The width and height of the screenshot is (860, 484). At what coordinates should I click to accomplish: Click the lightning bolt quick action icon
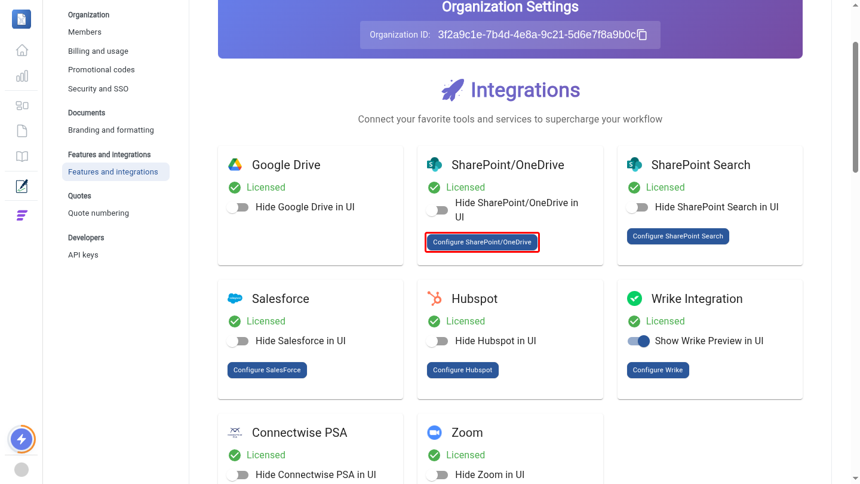pos(21,440)
